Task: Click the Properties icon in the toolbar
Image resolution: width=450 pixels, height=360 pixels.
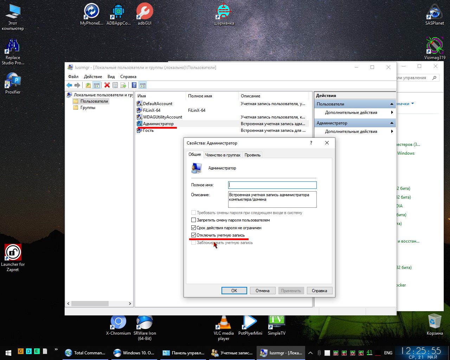Action: coord(115,85)
